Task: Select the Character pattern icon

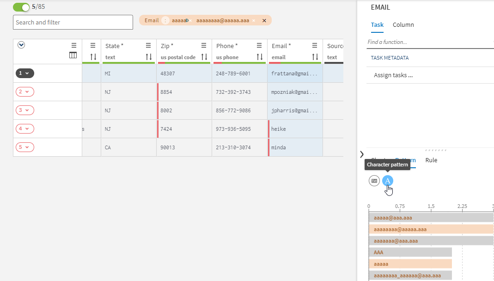Action: coord(388,181)
